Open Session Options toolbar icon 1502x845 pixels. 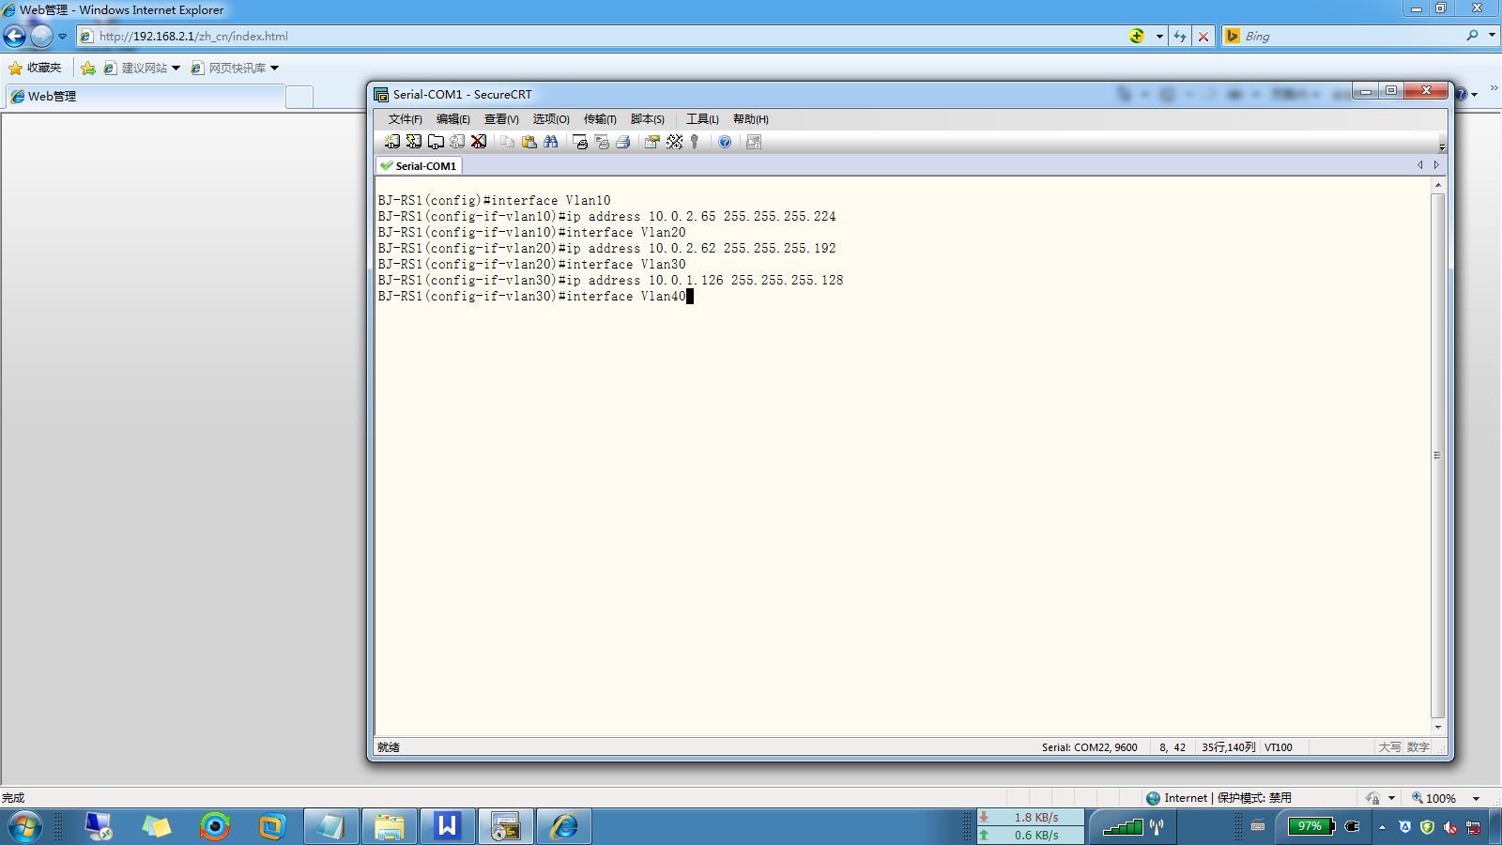pos(651,142)
